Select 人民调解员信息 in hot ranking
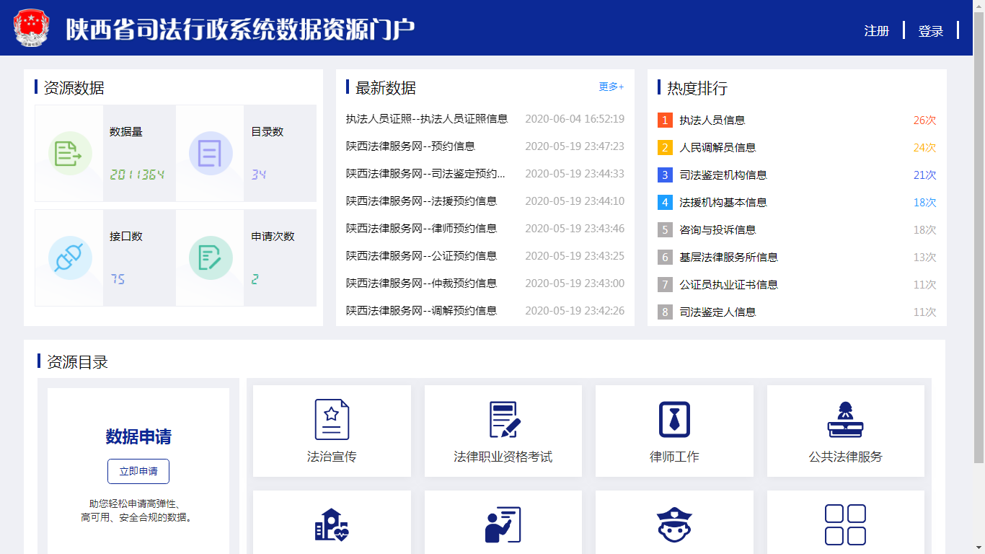 (x=717, y=148)
